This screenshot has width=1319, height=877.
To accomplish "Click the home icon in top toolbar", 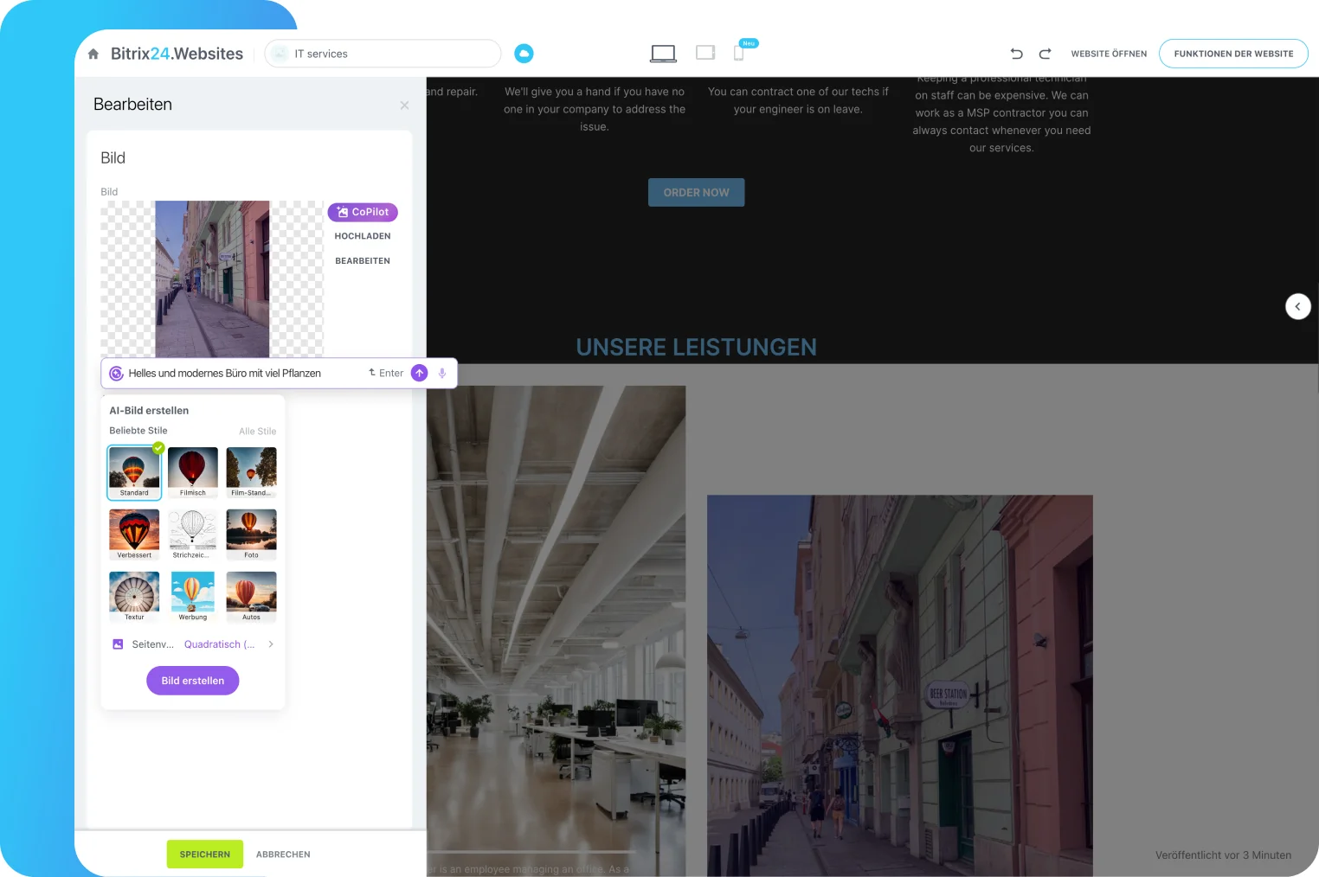I will [x=93, y=53].
